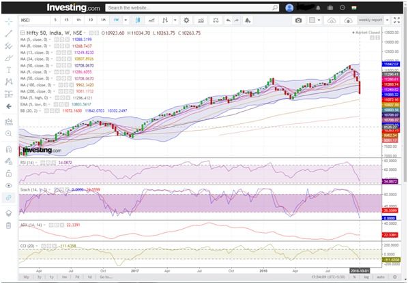408x284 pixels.
Task: Expand the weekly report dropdown arrow
Action: point(387,20)
